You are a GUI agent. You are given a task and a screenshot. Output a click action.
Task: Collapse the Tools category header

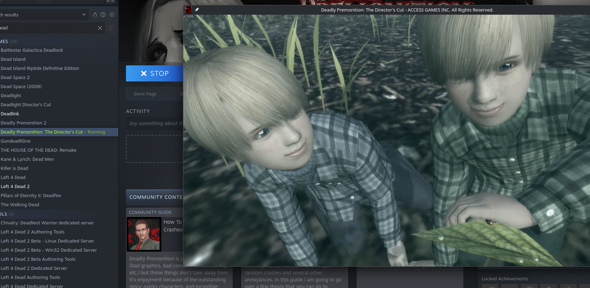pos(7,214)
